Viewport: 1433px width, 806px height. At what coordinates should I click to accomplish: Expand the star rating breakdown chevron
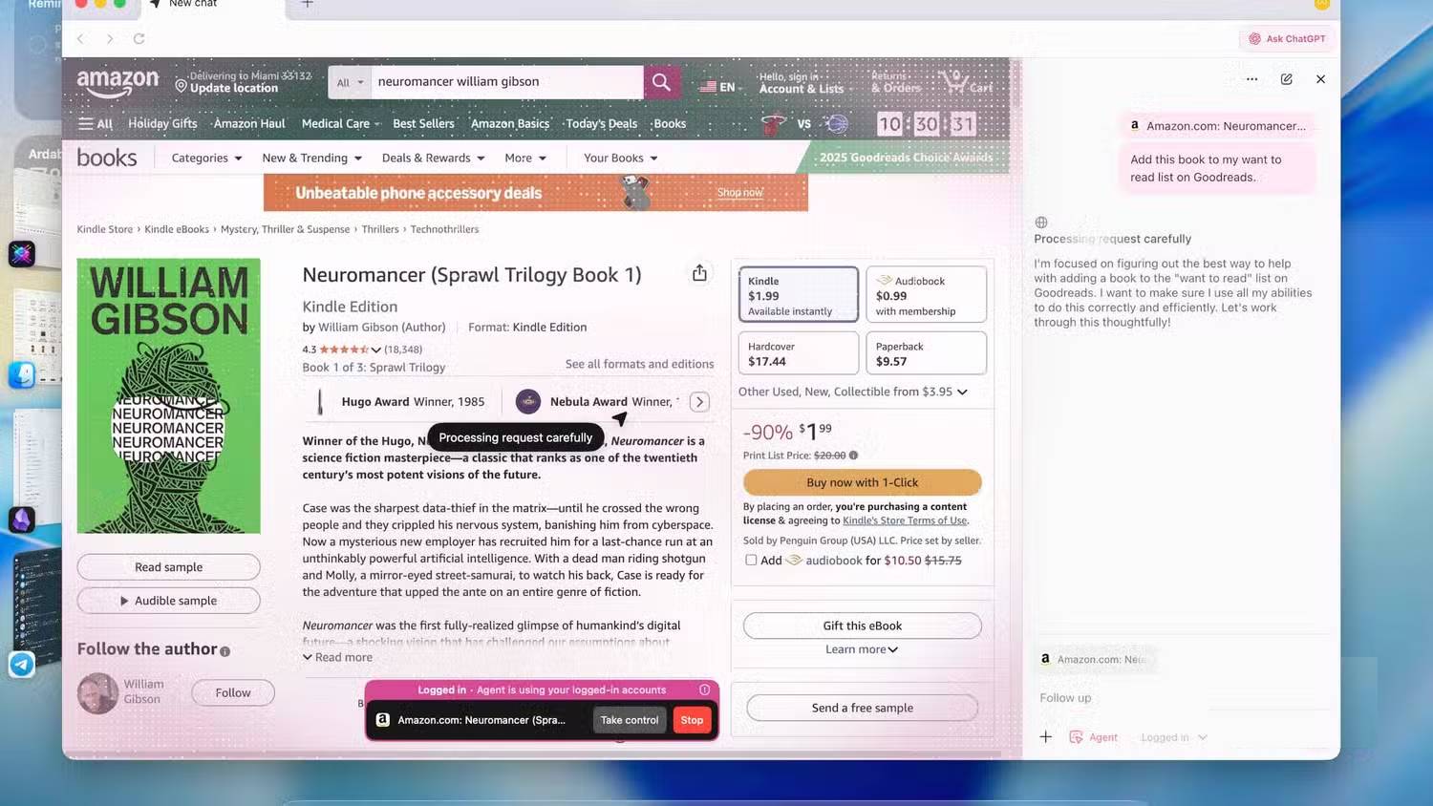tap(375, 350)
